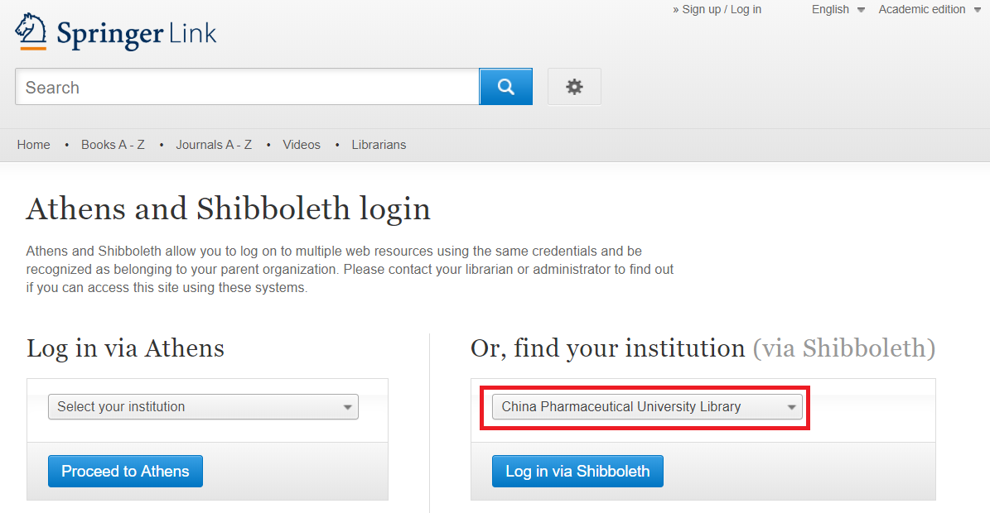Click the arrow next to English
The height and width of the screenshot is (513, 990).
coord(861,10)
